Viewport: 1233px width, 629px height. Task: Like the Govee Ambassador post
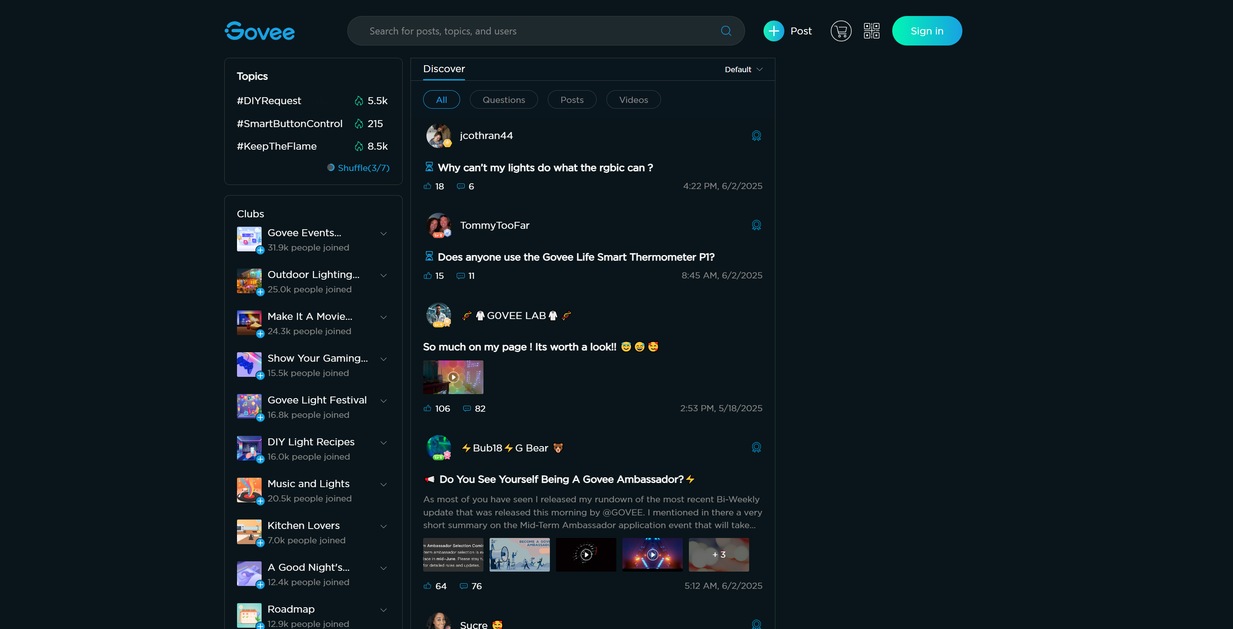(x=427, y=586)
